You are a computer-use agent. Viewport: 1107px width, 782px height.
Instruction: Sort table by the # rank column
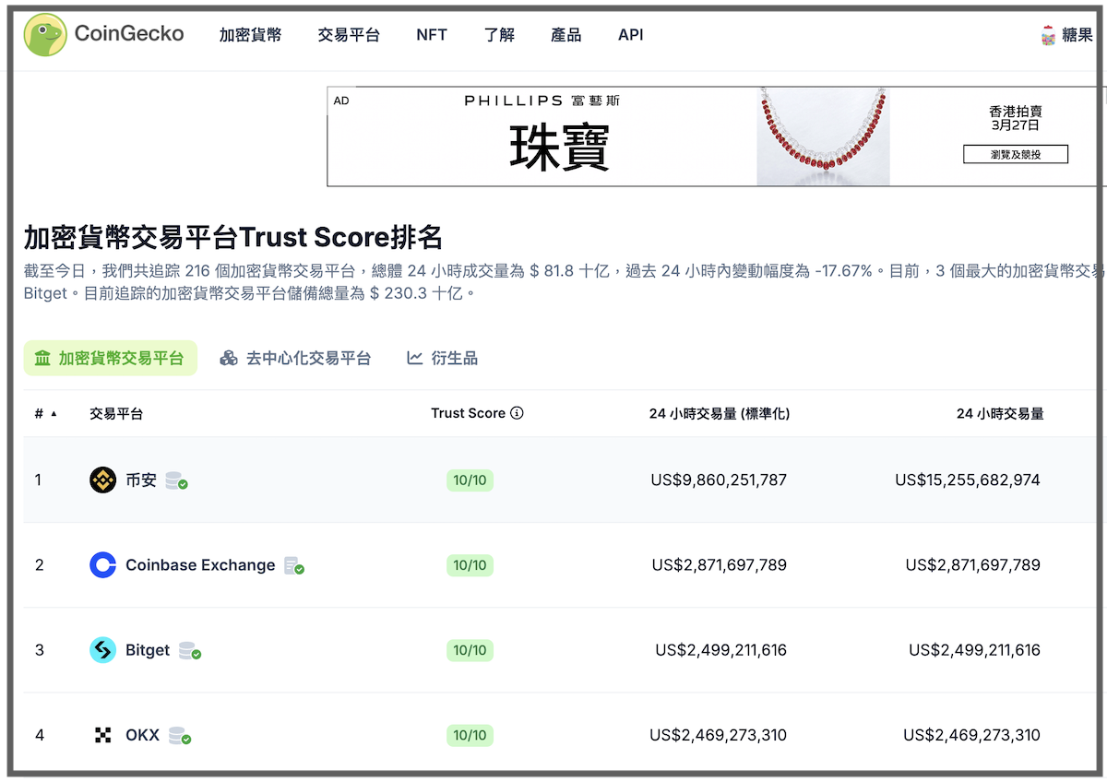tap(45, 414)
